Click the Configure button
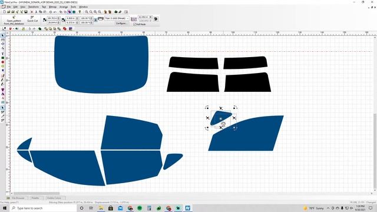 pyautogui.click(x=121, y=24)
